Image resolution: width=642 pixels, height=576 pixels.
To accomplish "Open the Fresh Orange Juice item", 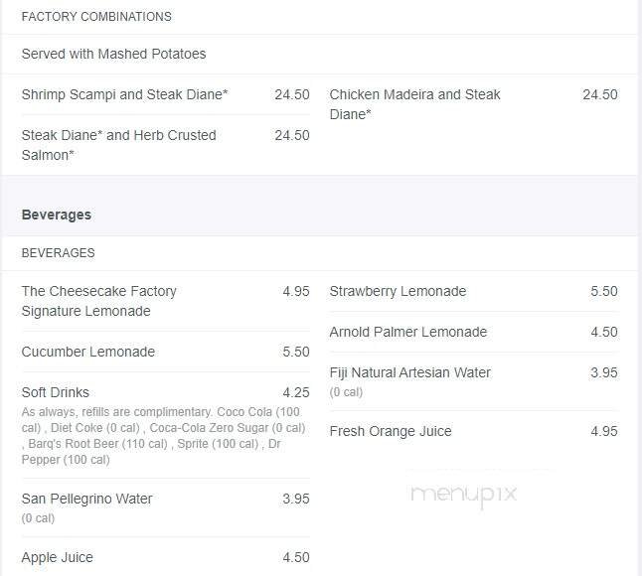I will pos(391,431).
